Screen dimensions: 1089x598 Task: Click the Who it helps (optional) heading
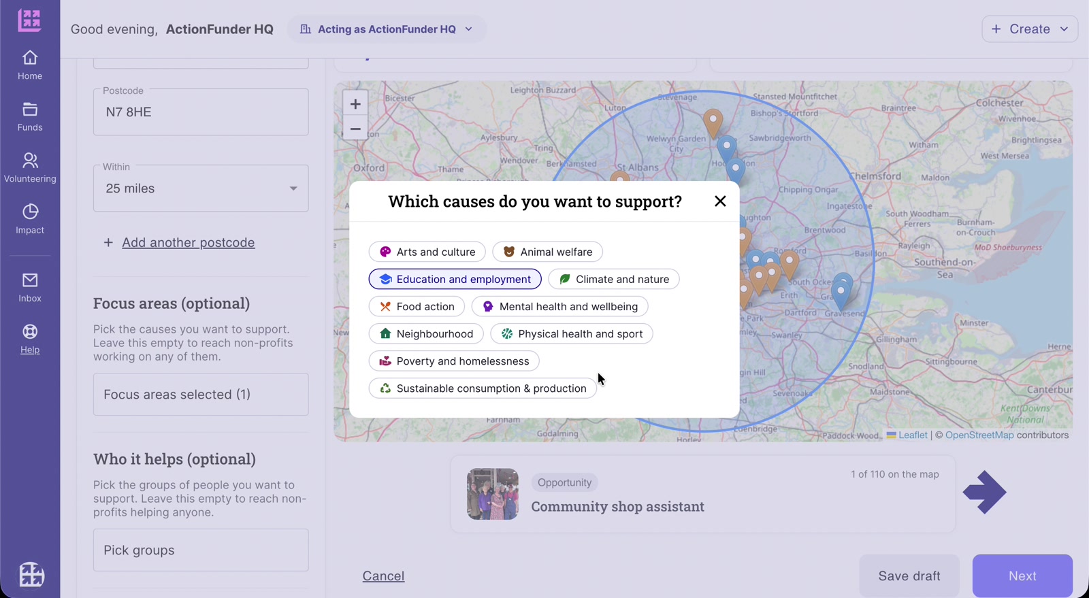point(174,459)
